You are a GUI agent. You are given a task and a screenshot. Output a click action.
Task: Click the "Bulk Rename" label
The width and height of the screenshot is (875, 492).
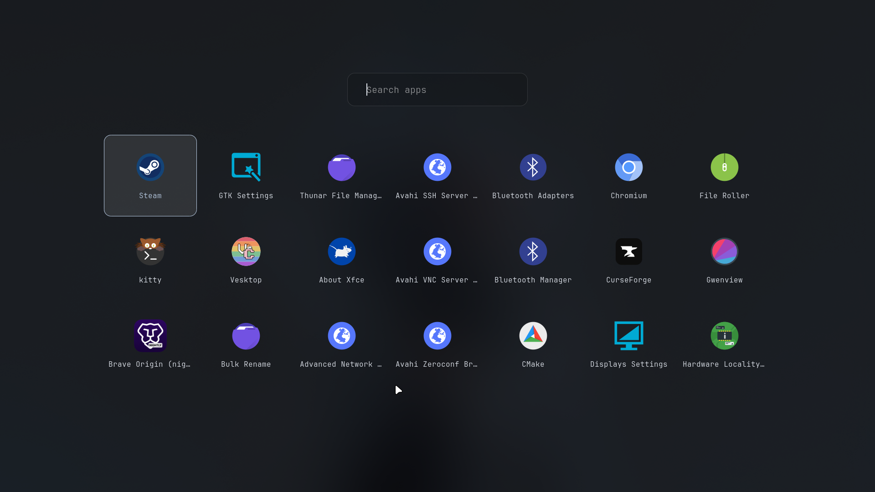[246, 364]
